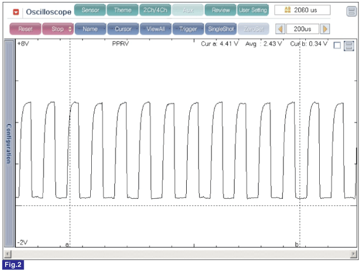The height and width of the screenshot is (271, 361).
Task: Click the +8V upper scale label
Action: pyautogui.click(x=23, y=44)
